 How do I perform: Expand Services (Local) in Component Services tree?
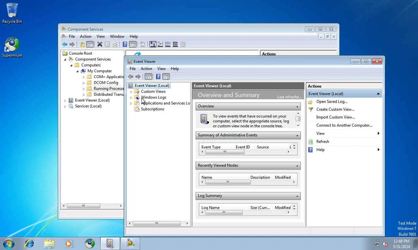65,106
